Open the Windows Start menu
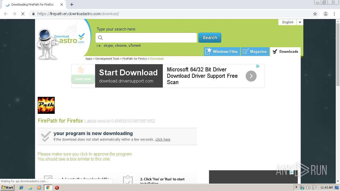The height and width of the screenshot is (191, 340). [7, 188]
